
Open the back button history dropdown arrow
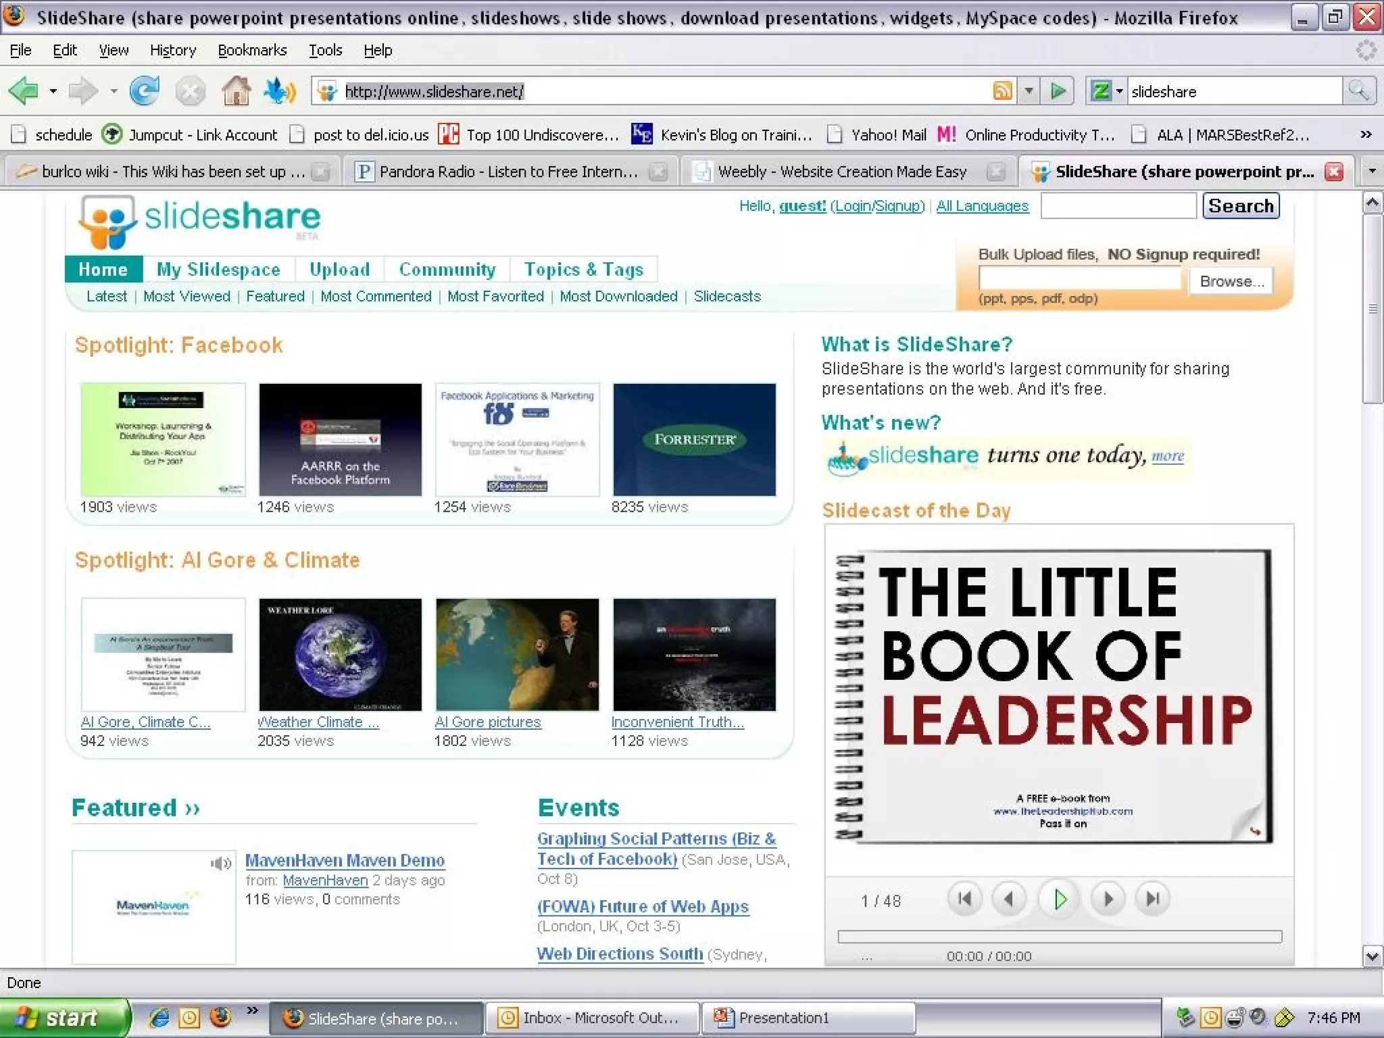pos(53,91)
